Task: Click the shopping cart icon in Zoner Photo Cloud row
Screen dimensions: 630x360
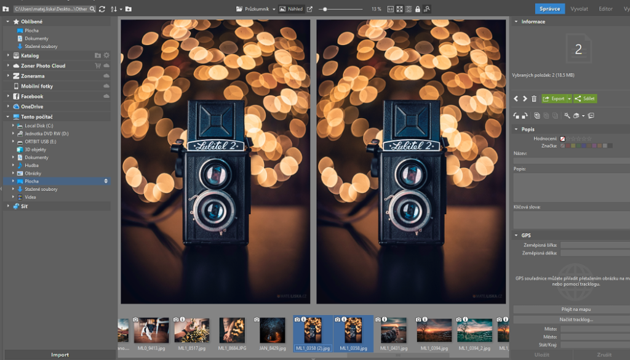Action: (98, 65)
